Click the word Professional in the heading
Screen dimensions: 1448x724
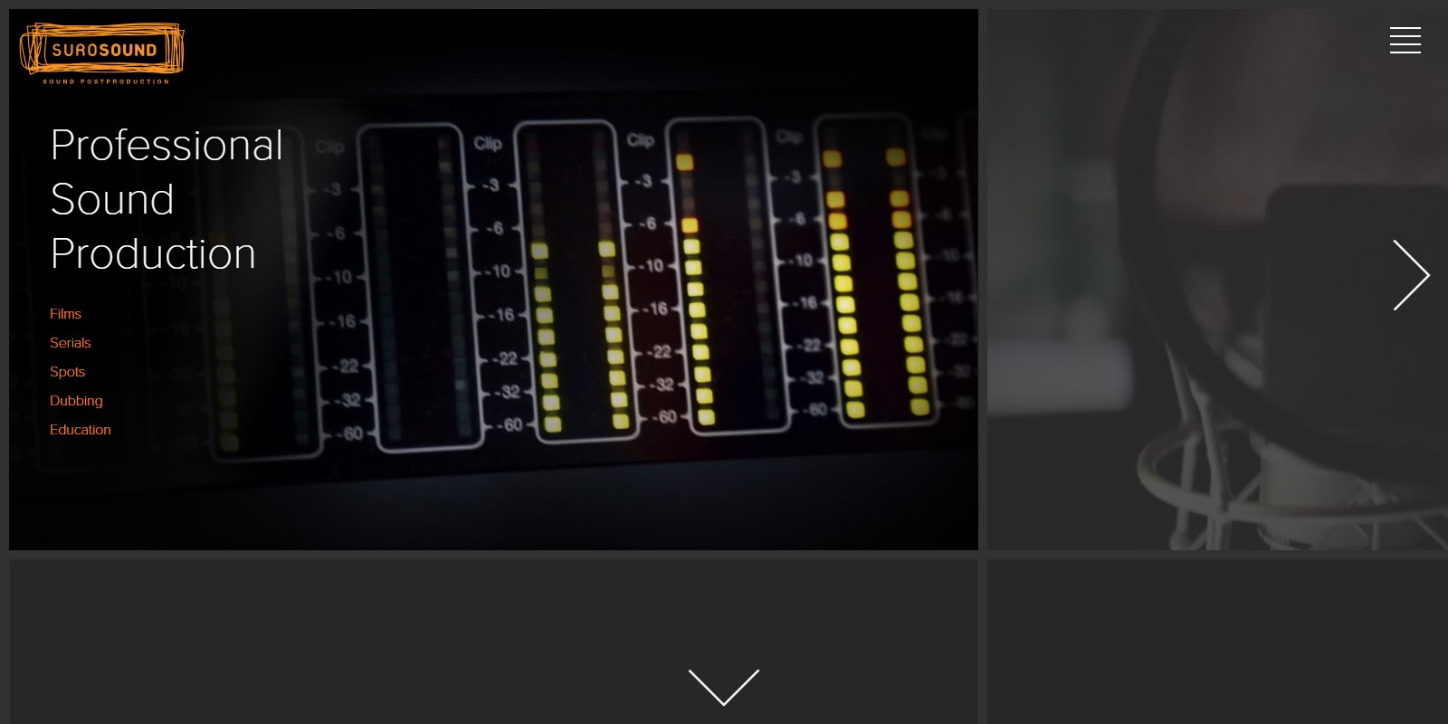[x=167, y=146]
